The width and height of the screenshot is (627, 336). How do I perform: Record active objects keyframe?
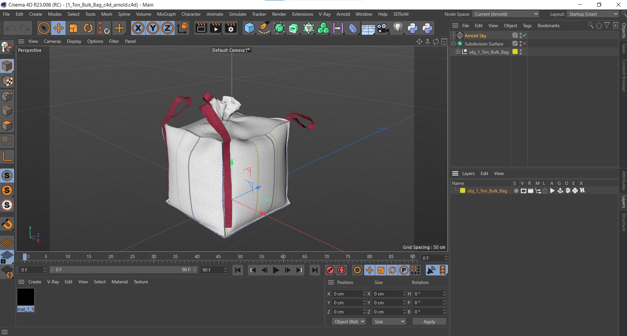point(330,270)
